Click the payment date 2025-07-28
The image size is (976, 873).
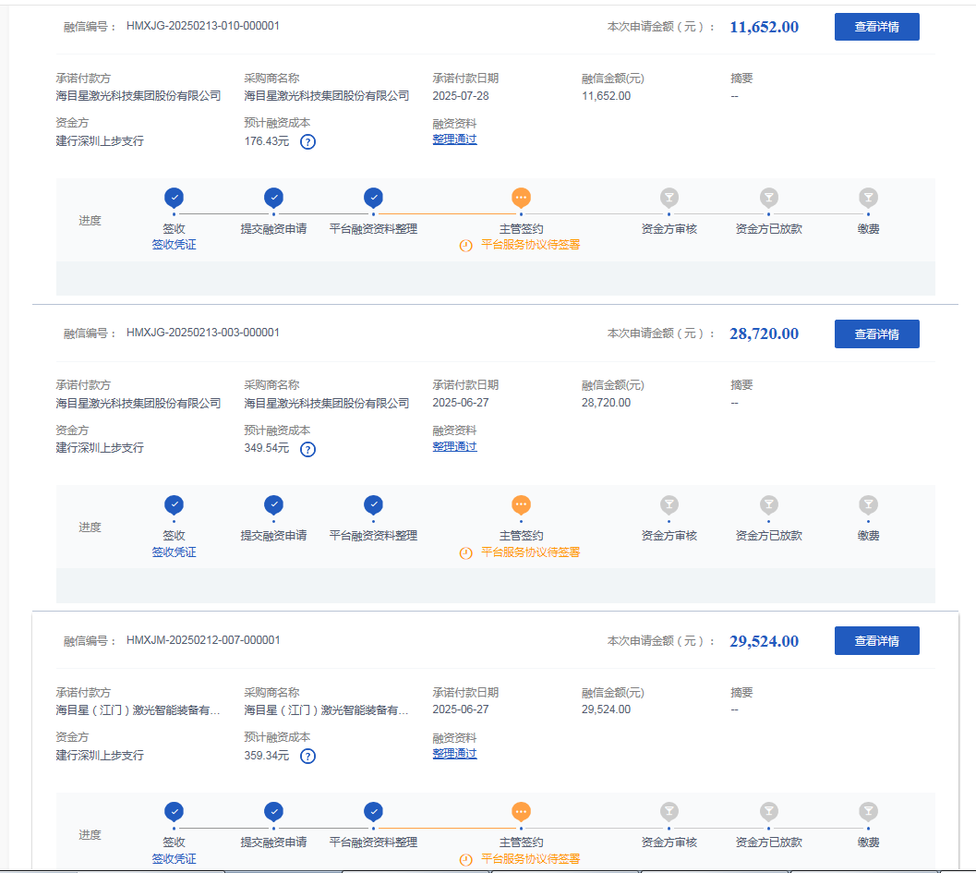tap(461, 96)
